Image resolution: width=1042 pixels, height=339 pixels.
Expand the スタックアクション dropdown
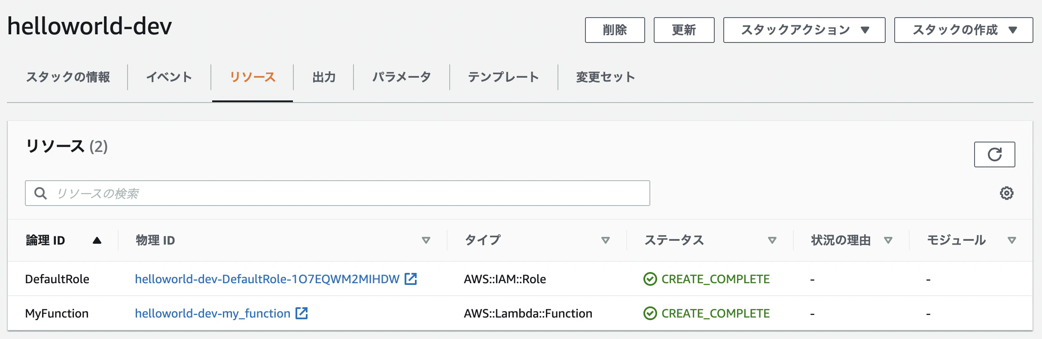click(804, 30)
